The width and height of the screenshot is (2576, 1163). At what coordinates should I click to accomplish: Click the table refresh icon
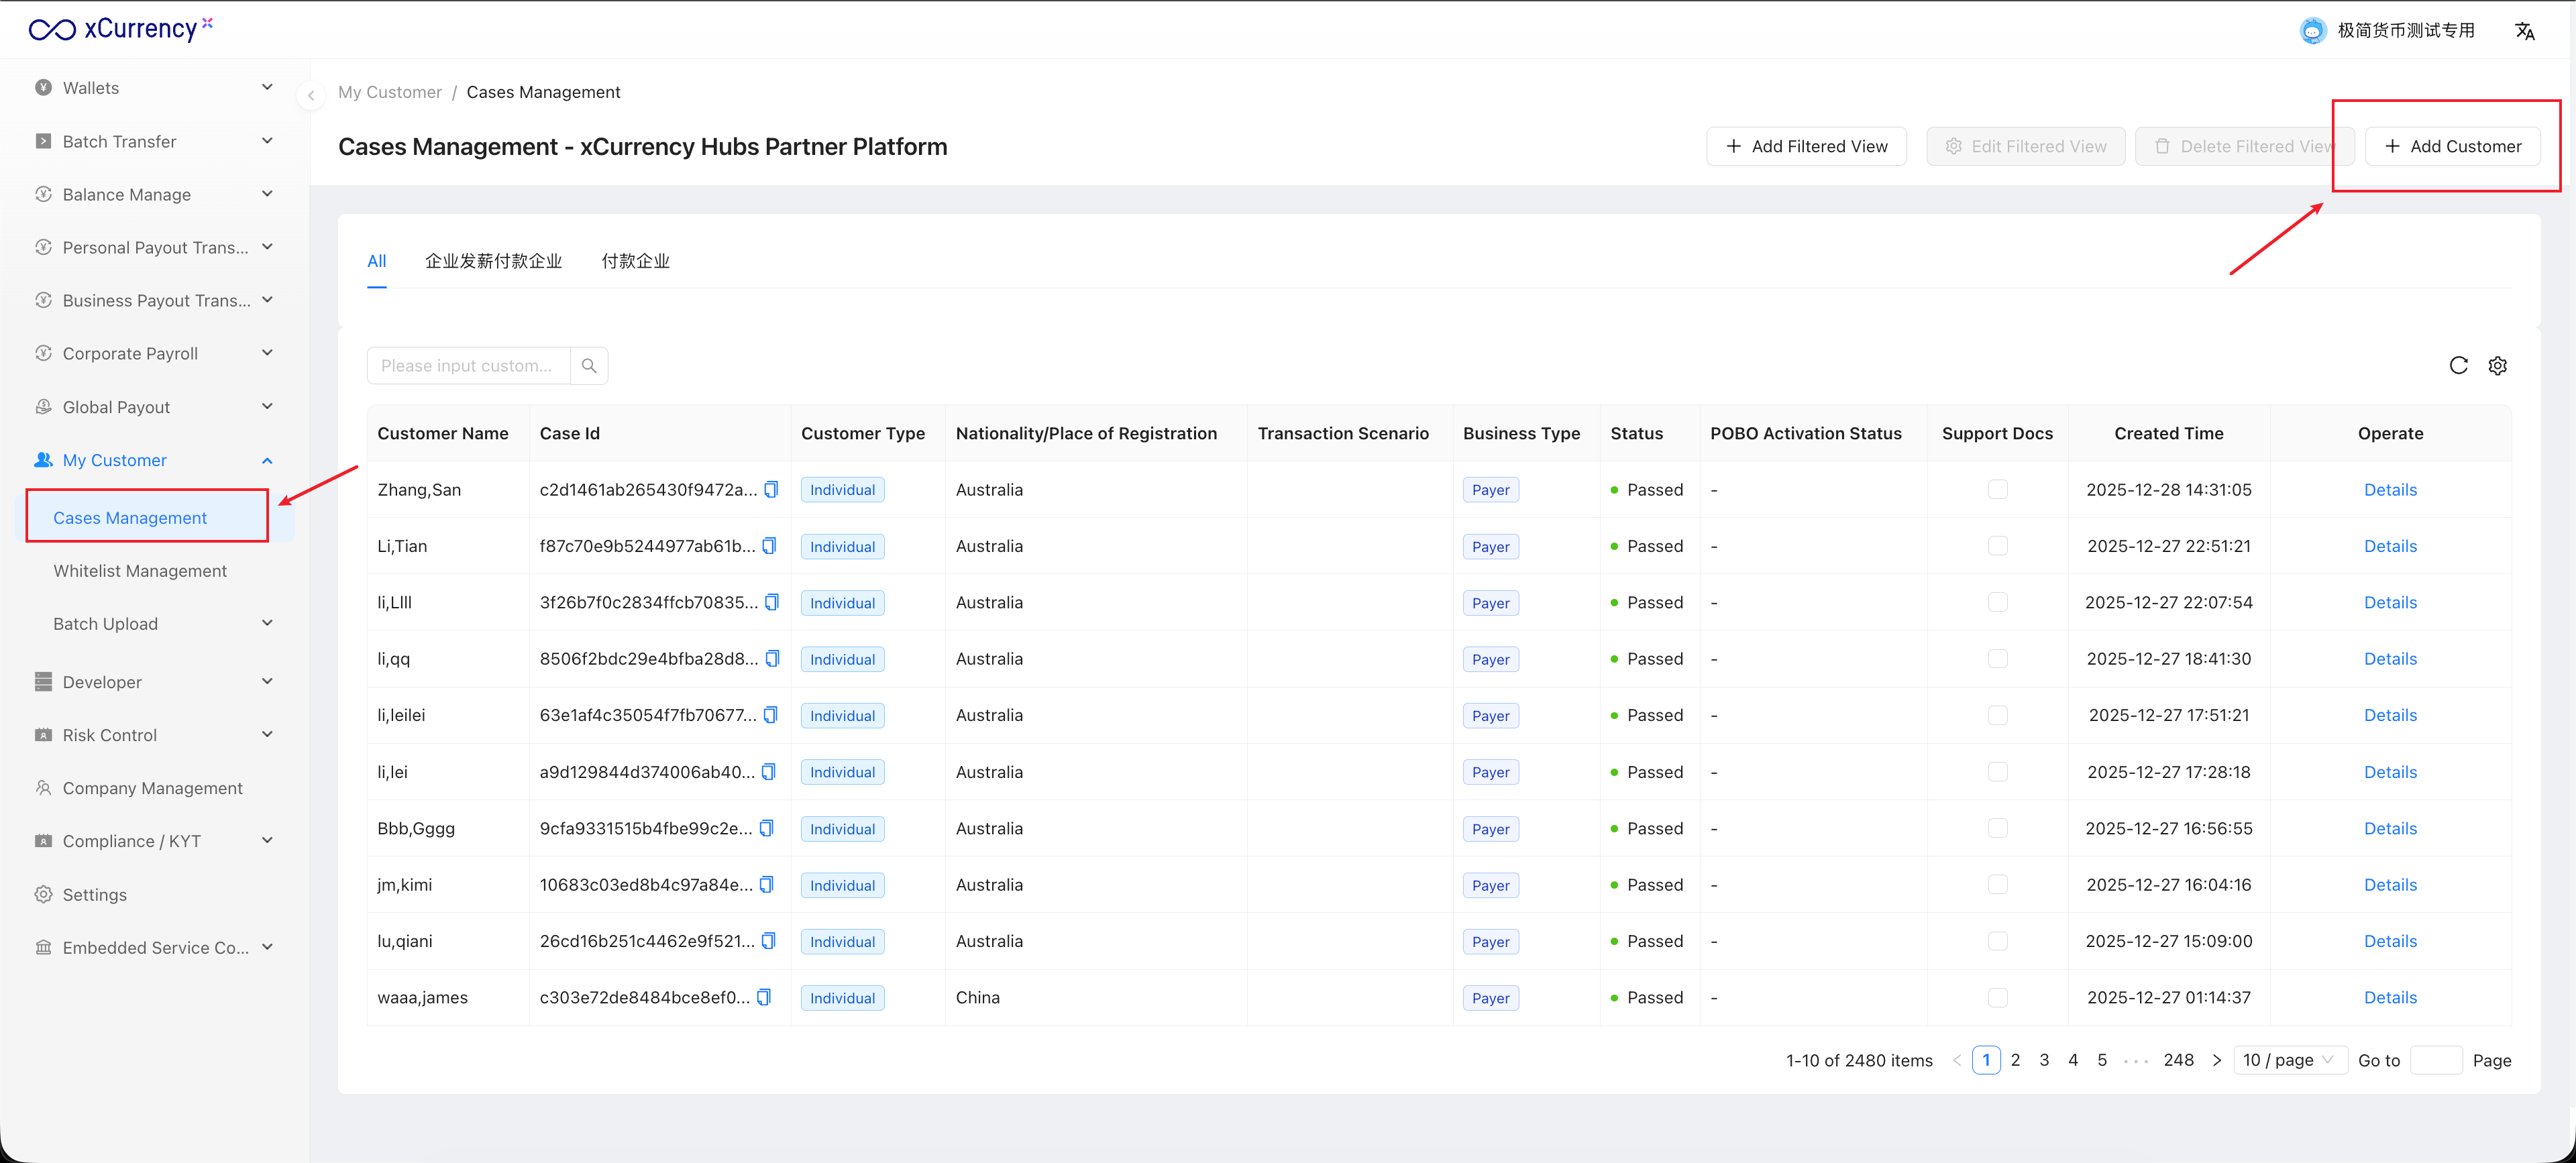[2458, 366]
